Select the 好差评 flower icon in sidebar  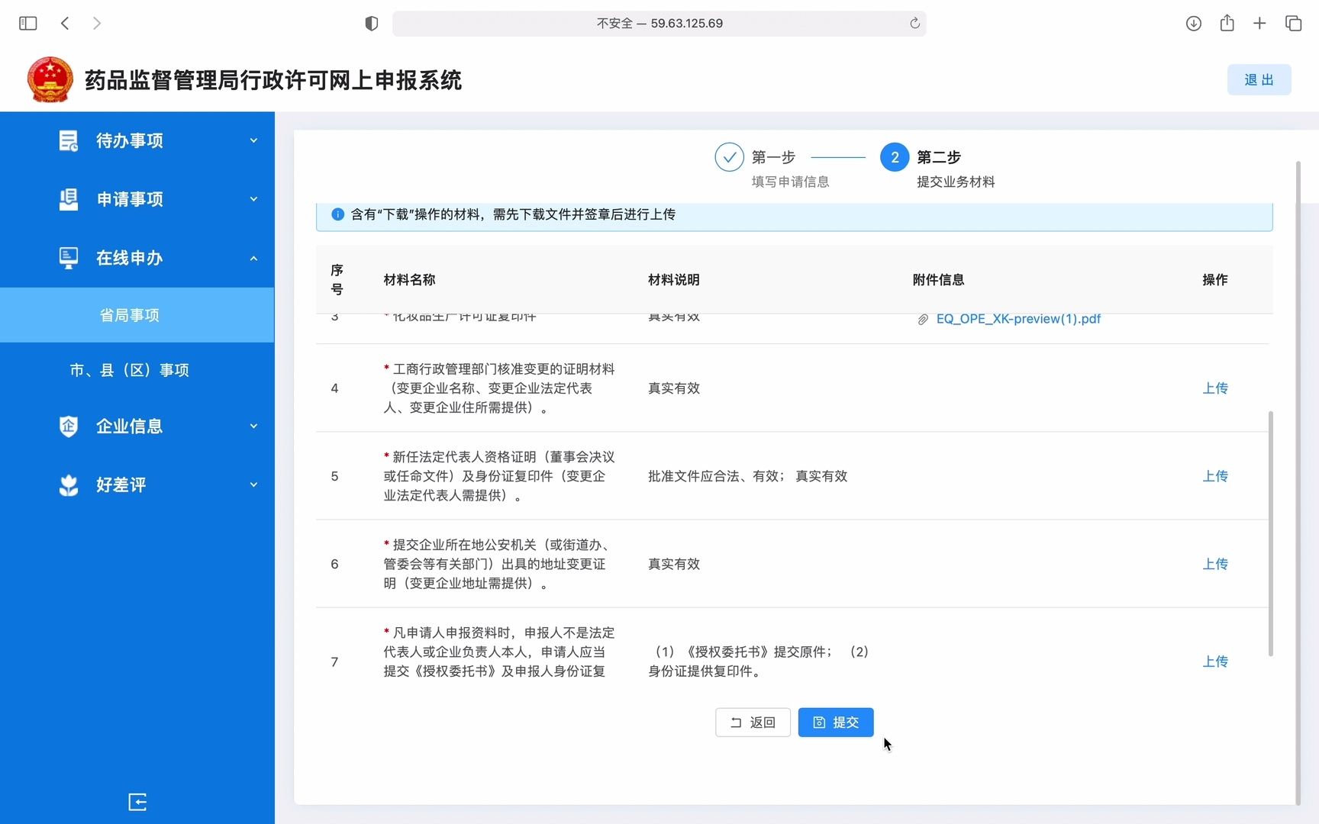pyautogui.click(x=69, y=485)
